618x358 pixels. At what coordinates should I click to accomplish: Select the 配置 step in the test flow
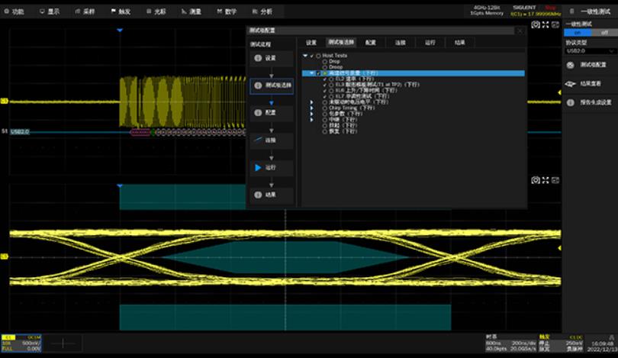click(271, 112)
